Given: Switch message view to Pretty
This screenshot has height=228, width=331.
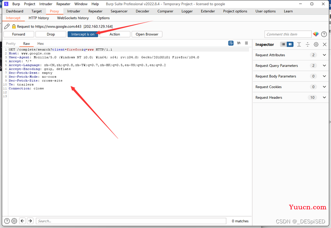Looking at the screenshot, I should pyautogui.click(x=11, y=44).
